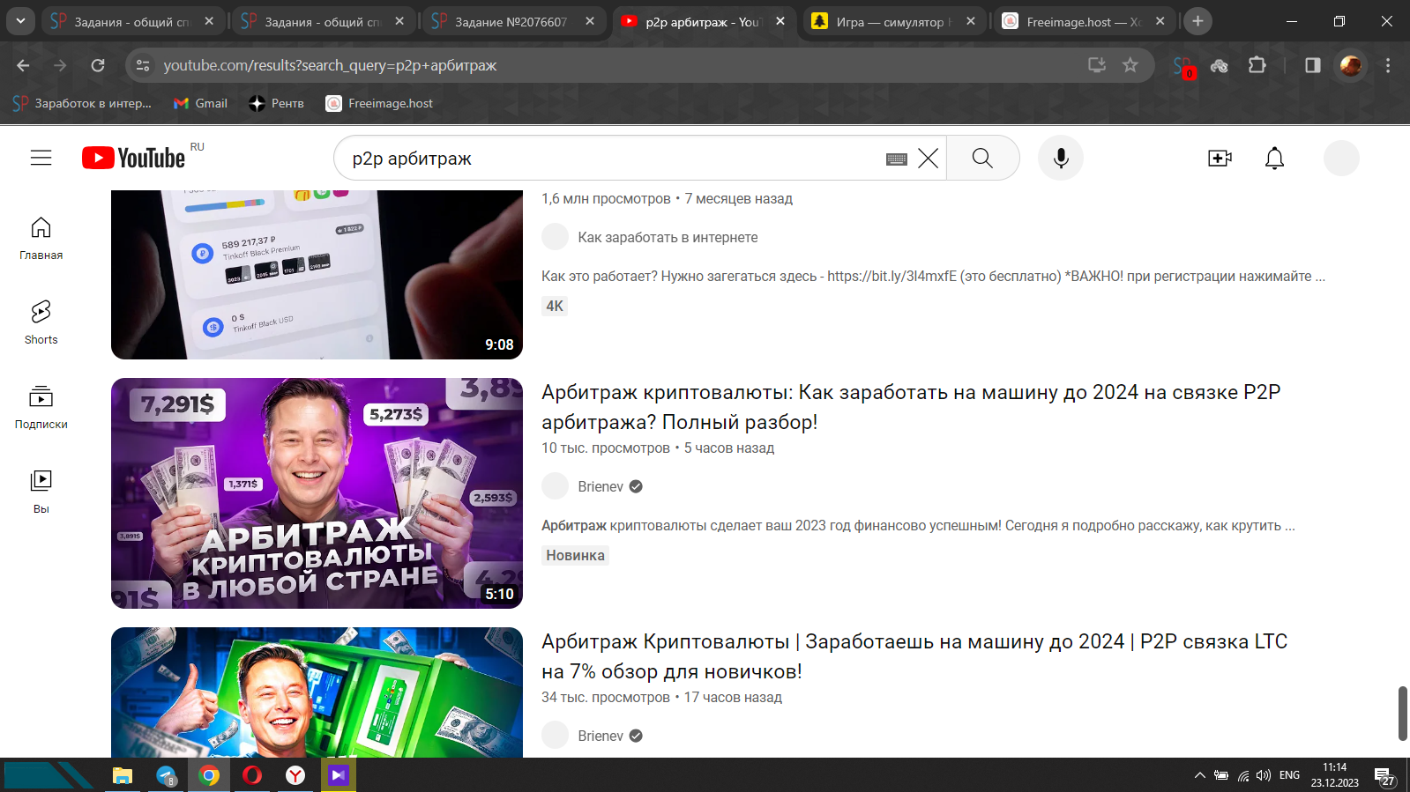Screen dimensions: 1410x792
Task: Click the magnifier search button
Action: tap(982, 159)
